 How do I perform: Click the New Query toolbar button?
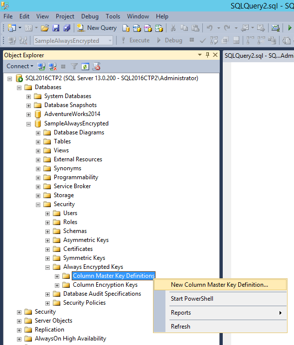(97, 28)
